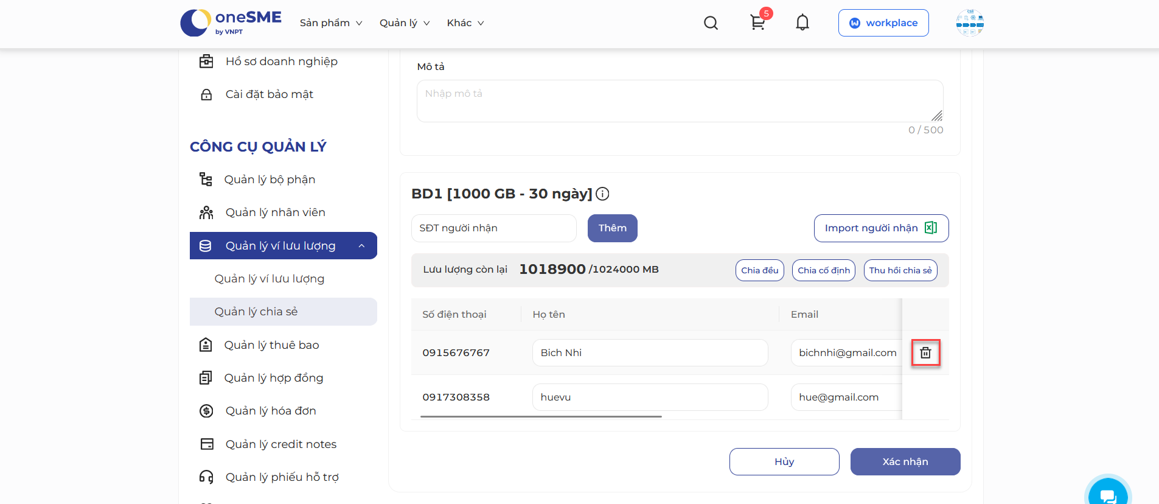Open the search magnifier icon
Viewport: 1159px width, 504px height.
711,23
